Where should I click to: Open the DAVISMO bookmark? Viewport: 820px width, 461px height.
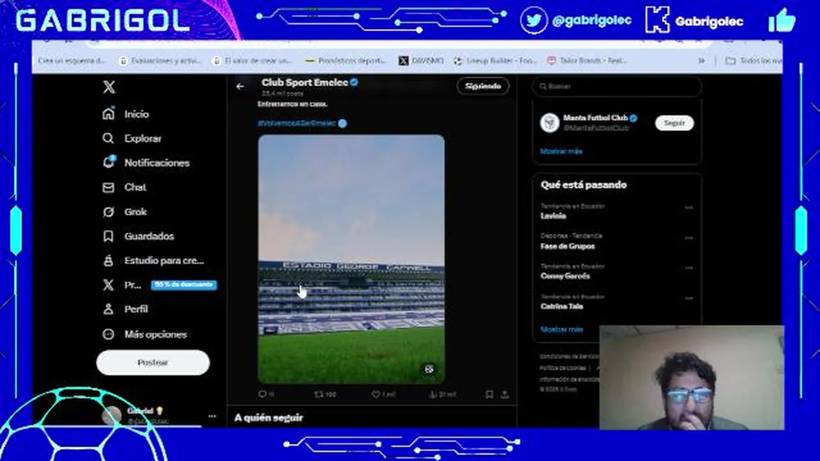[x=421, y=60]
